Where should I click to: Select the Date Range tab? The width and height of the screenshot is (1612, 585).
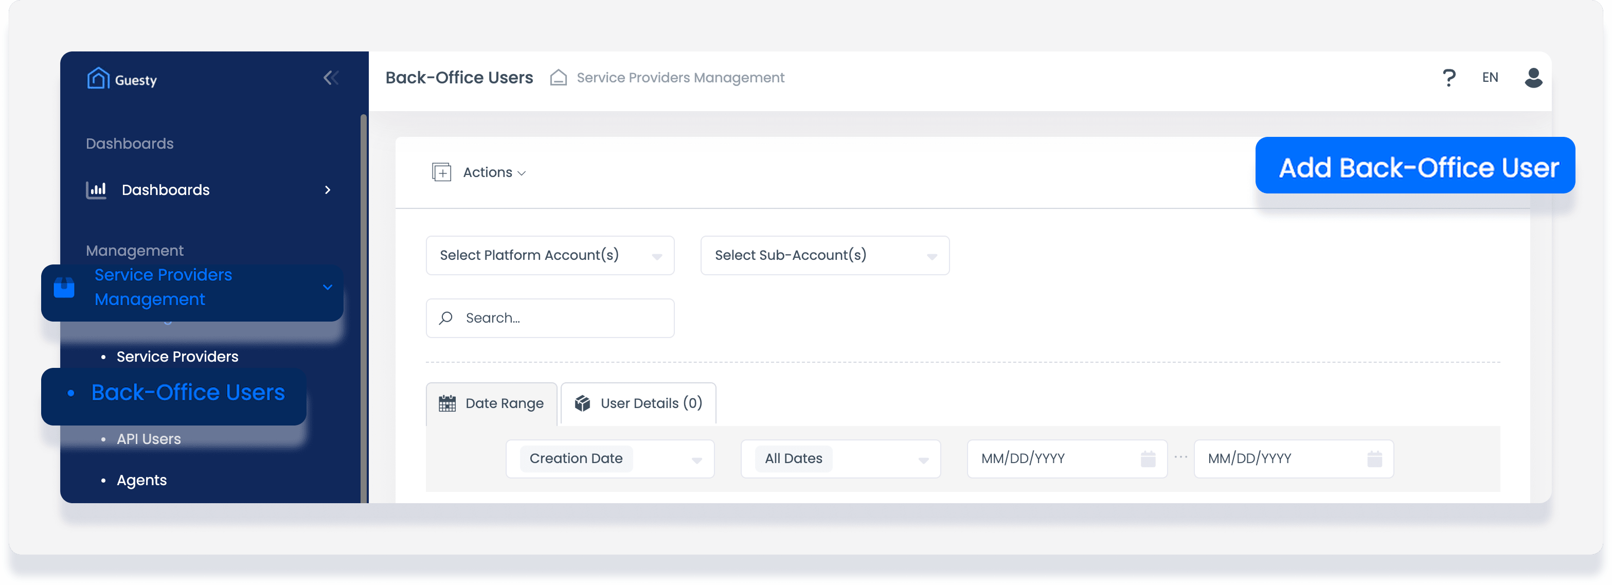point(491,403)
